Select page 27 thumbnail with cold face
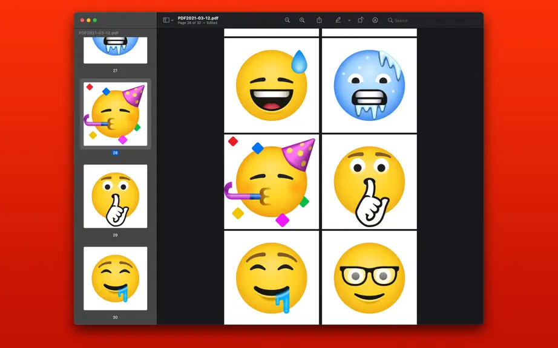This screenshot has width=558, height=348. pyautogui.click(x=116, y=50)
